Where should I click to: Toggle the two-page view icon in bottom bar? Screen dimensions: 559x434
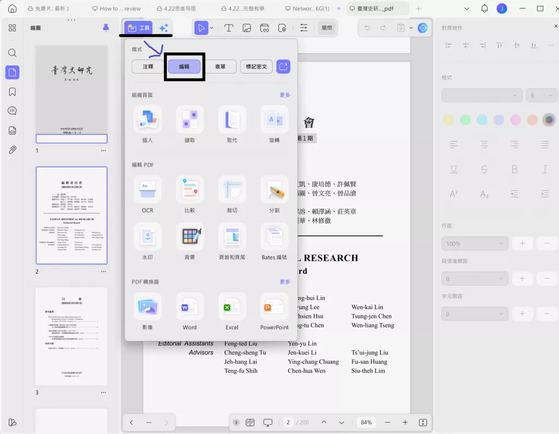tap(250, 422)
